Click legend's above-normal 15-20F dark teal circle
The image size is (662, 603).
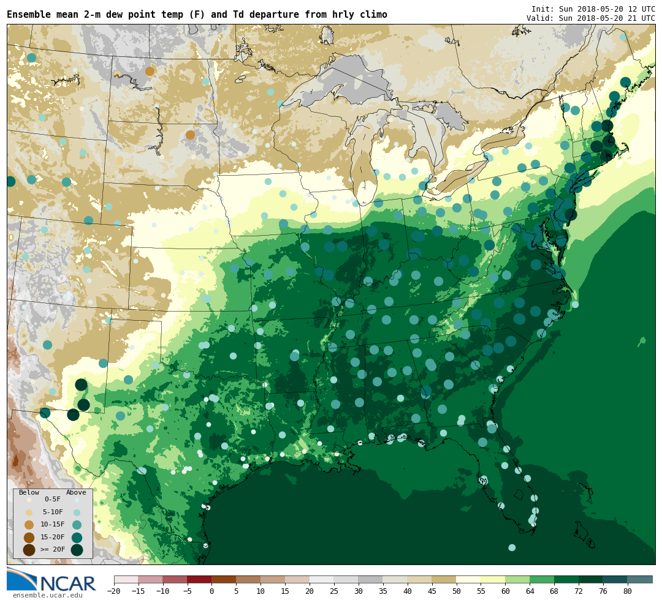[x=77, y=537]
